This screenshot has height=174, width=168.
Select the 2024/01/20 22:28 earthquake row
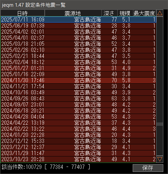[x=79, y=135]
